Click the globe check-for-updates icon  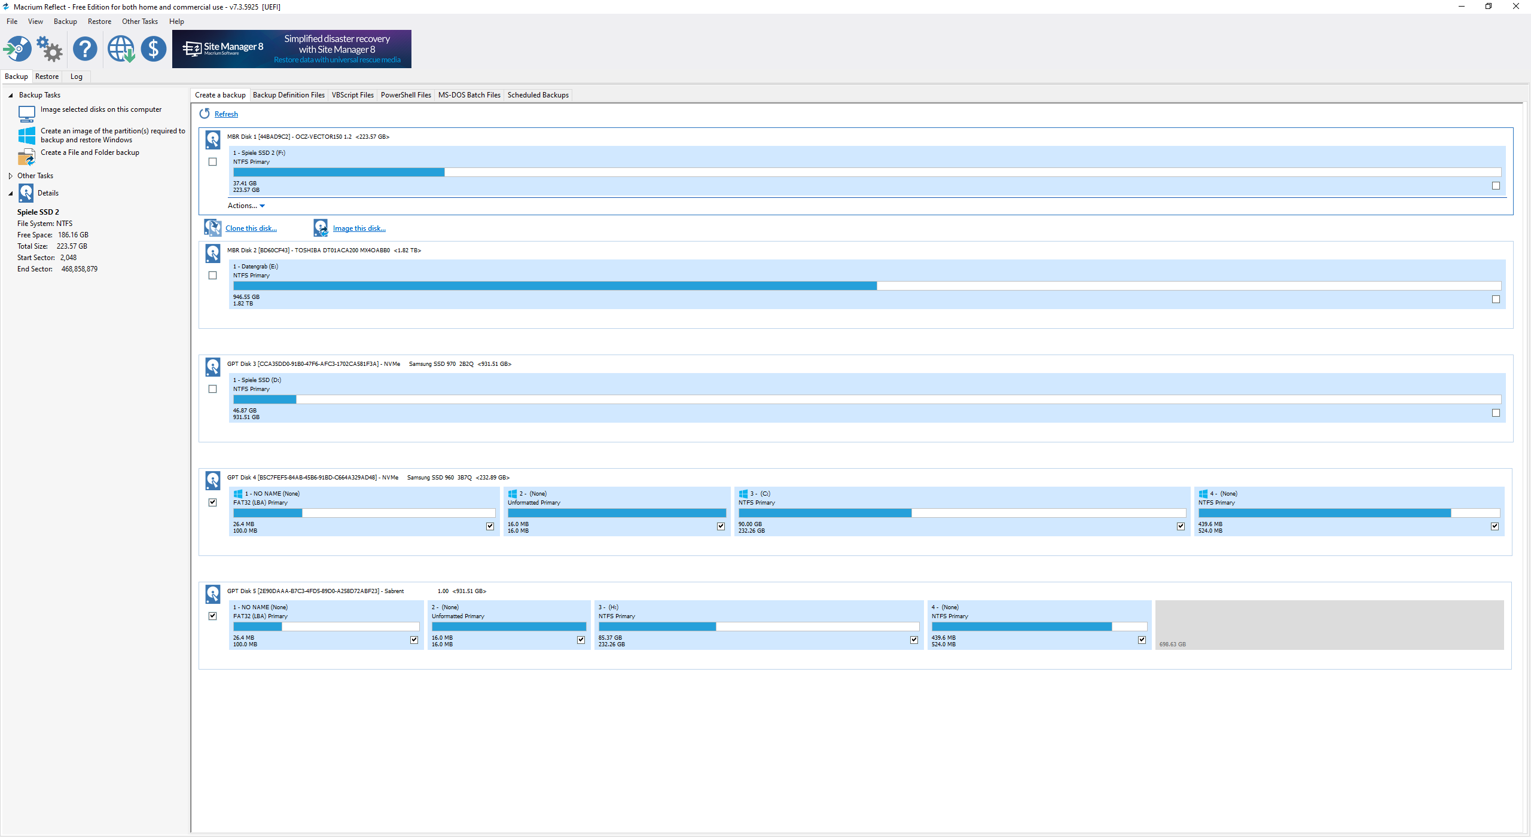(121, 49)
